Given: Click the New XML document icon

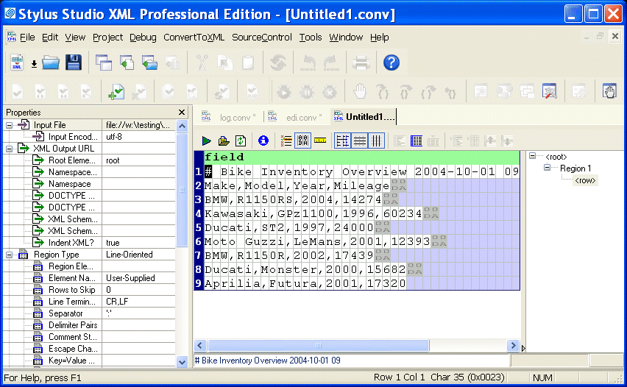Looking at the screenshot, I should 18,63.
